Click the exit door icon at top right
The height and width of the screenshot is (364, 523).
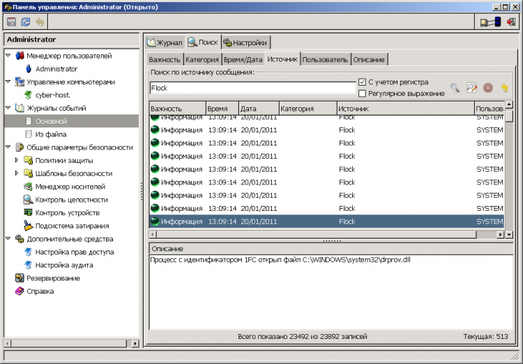point(511,22)
